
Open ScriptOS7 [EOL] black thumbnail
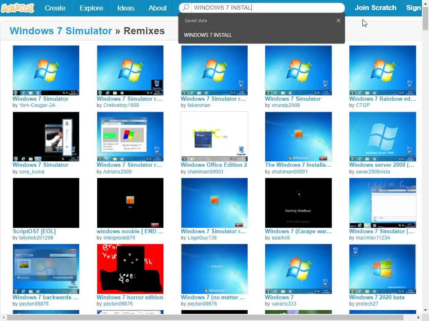click(x=46, y=203)
